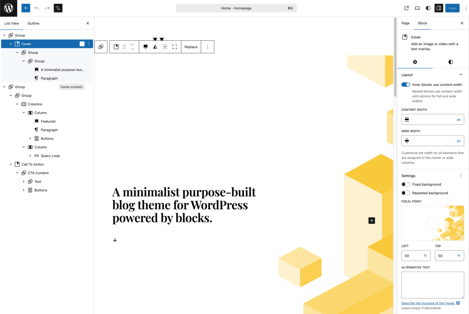Close the List View panel
The width and height of the screenshot is (469, 314).
[x=88, y=23]
